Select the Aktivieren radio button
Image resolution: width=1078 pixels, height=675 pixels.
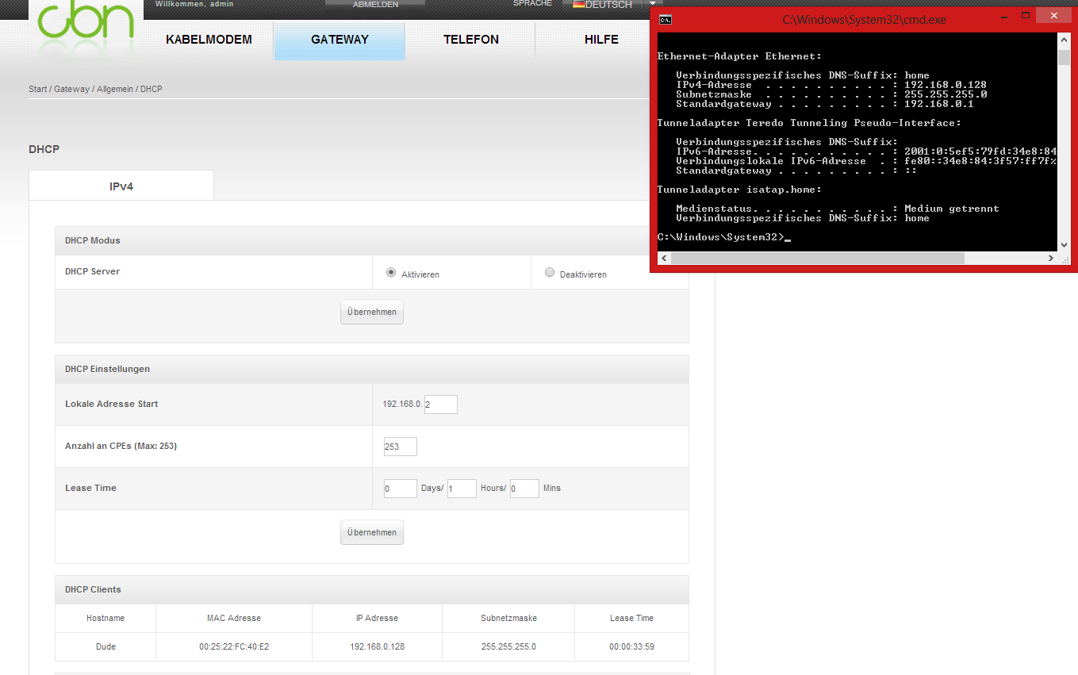pyautogui.click(x=391, y=273)
